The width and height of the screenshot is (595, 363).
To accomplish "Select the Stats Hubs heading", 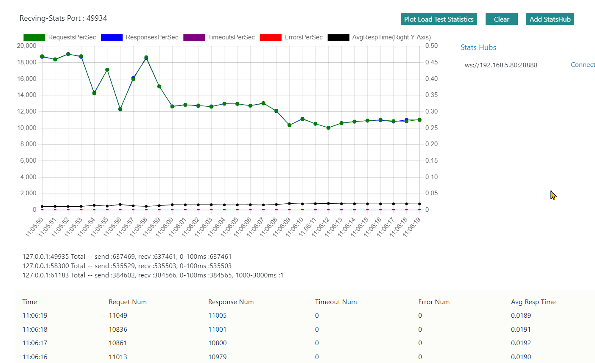I will pyautogui.click(x=478, y=47).
